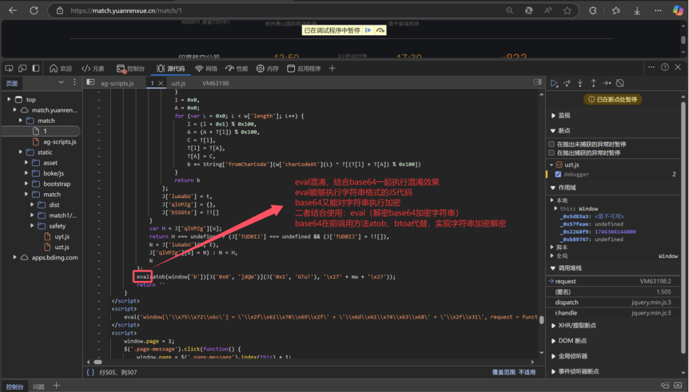689x392 pixels.
Task: Open browser extensions icon
Action: [593, 11]
